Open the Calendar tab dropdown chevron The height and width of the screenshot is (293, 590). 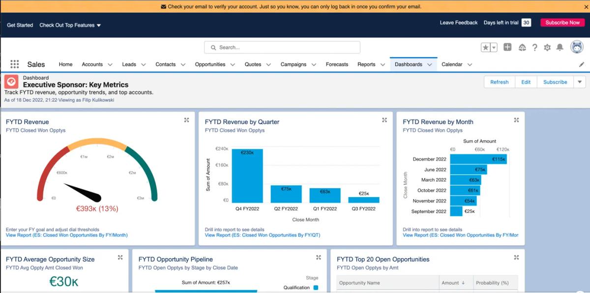[x=470, y=64]
